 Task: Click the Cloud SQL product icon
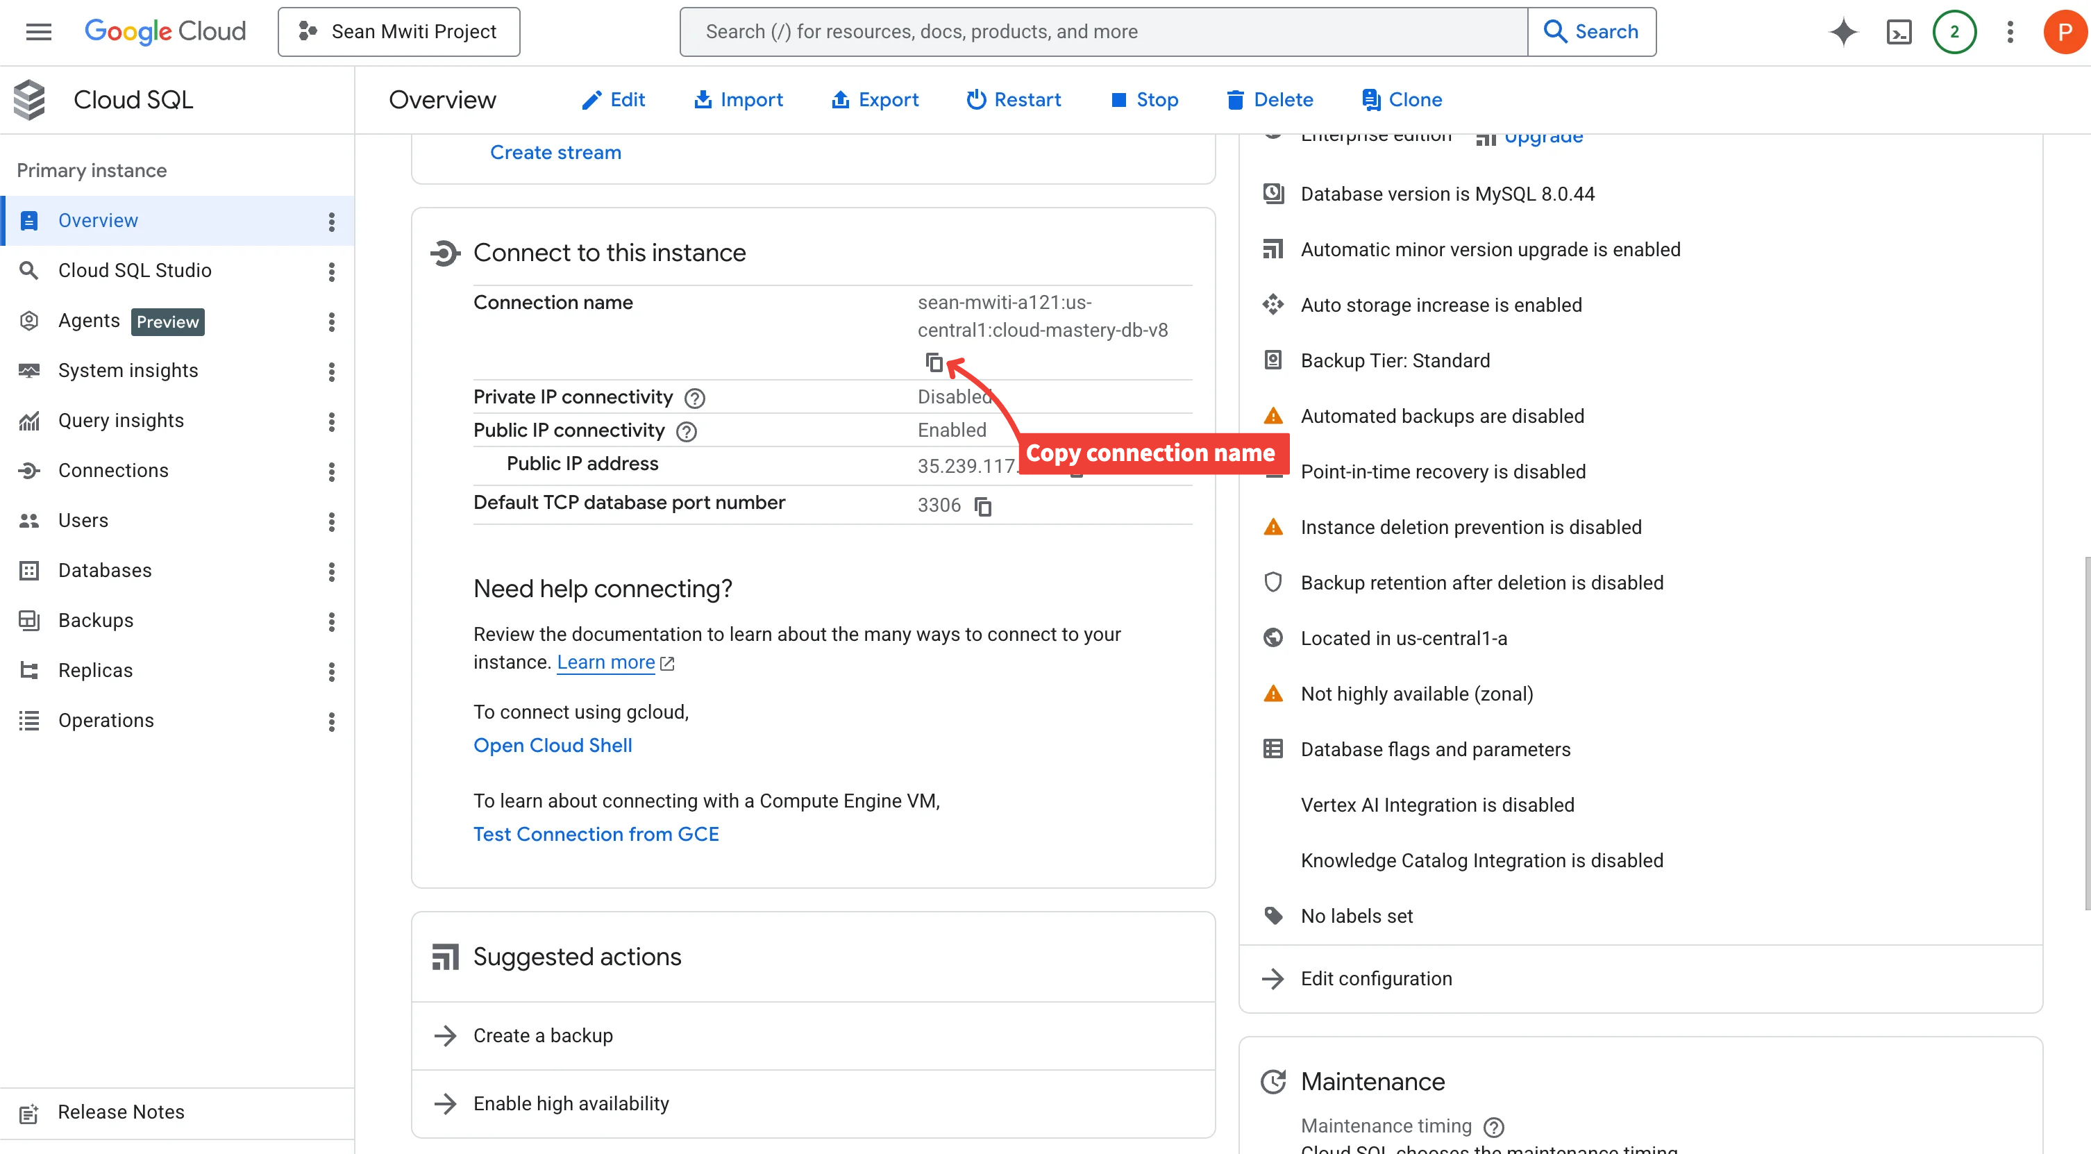pyautogui.click(x=29, y=100)
